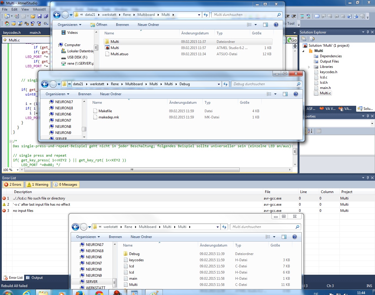Click the Open File folder toolbar icon
Image resolution: width=375 pixels, height=295 pixels.
click(33, 16)
